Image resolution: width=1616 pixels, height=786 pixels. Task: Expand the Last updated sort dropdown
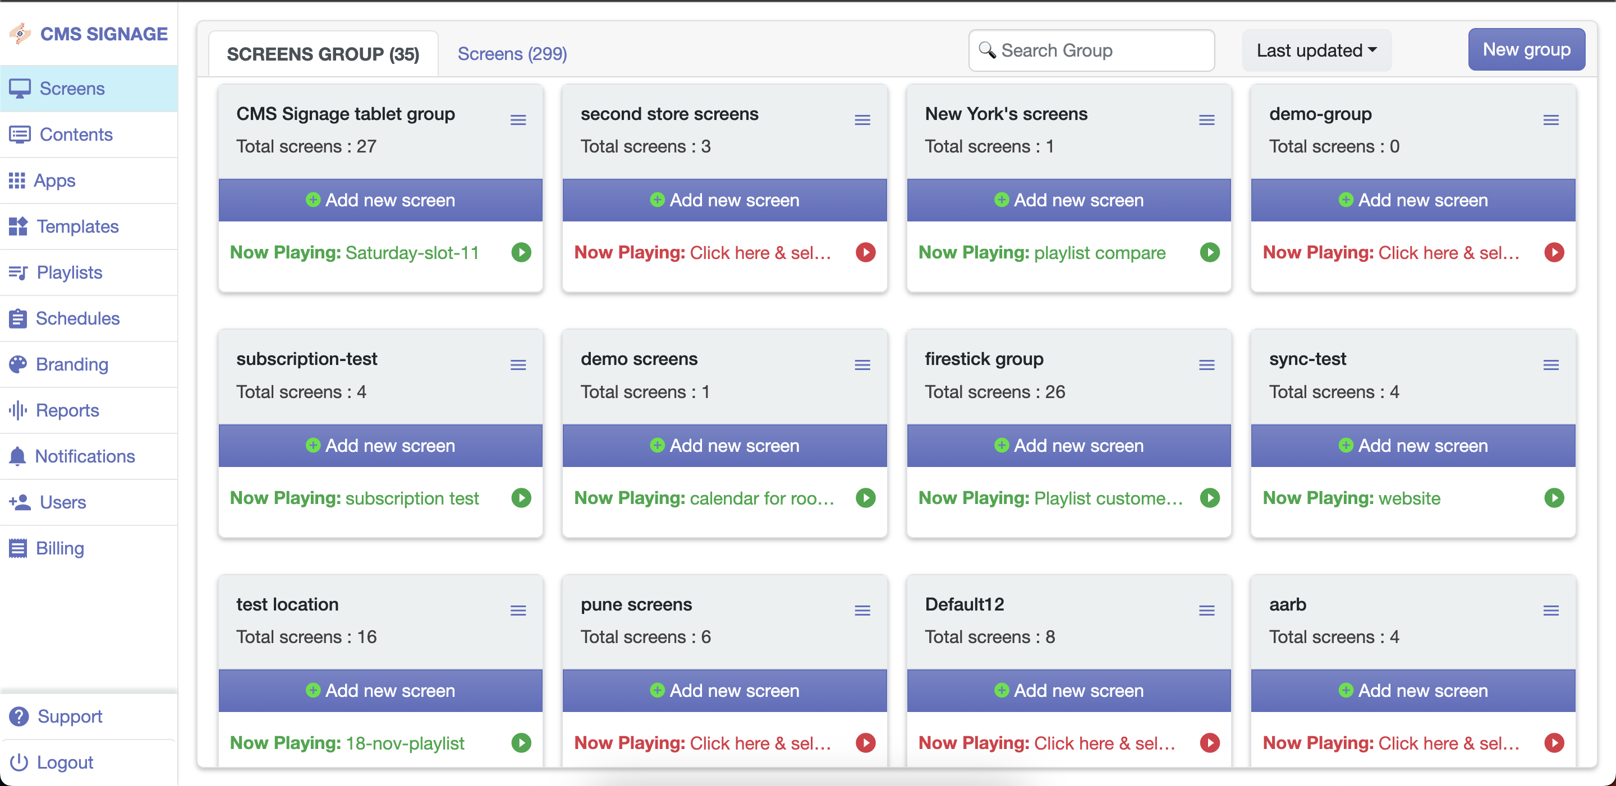point(1316,50)
